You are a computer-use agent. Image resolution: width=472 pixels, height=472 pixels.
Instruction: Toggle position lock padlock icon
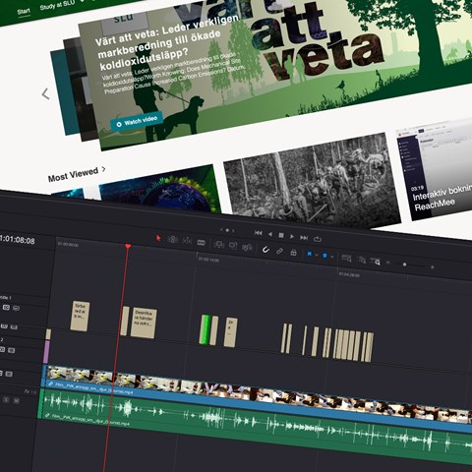point(293,253)
